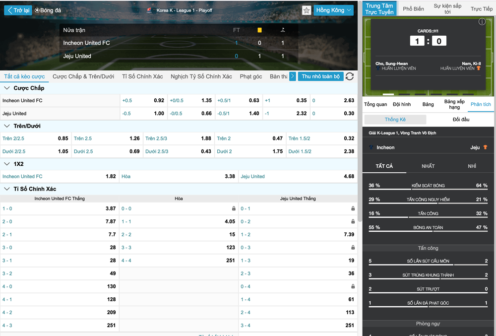Viewport: 496px width, 336px height.
Task: Collapse the Cược Chấp section
Action: pyautogui.click(x=6, y=88)
